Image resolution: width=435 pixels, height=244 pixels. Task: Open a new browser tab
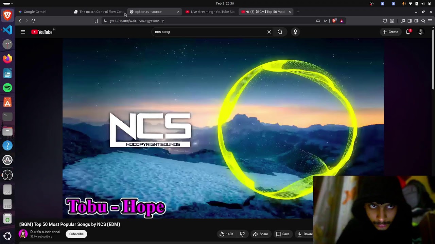tap(298, 12)
